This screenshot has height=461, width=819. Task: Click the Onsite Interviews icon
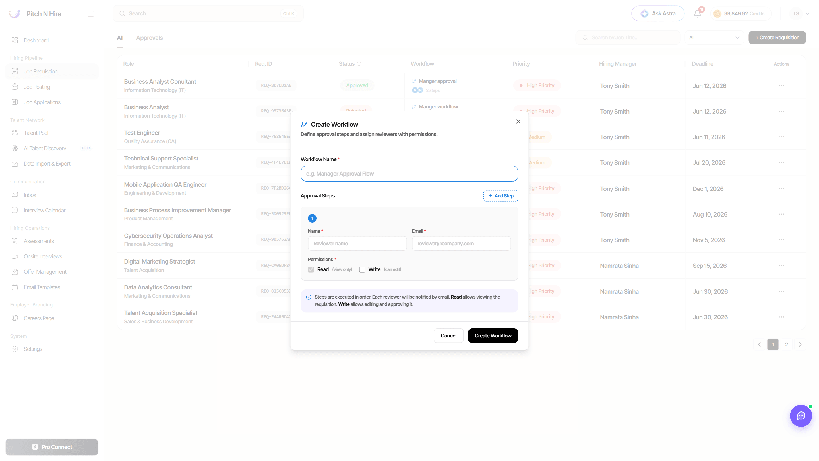15,256
